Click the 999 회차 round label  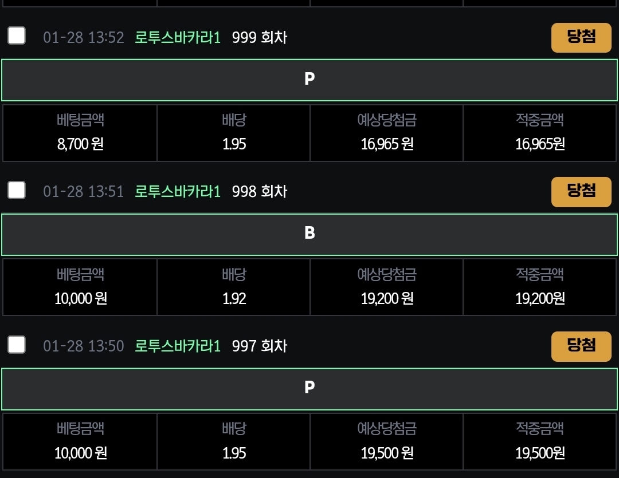click(260, 37)
